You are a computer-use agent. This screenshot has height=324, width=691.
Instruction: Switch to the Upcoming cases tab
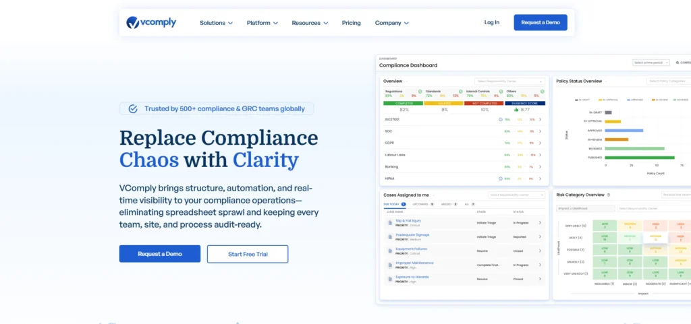(x=423, y=204)
